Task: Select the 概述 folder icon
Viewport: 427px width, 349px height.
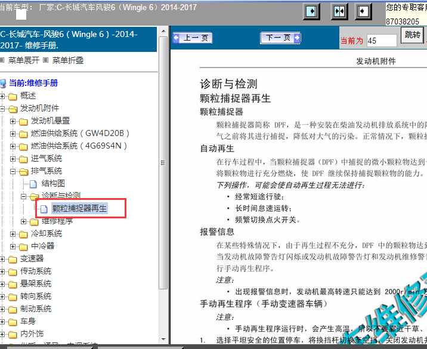Action: click(13, 97)
